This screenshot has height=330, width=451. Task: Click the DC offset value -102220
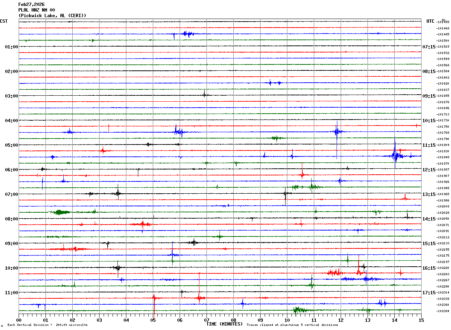[442, 268]
